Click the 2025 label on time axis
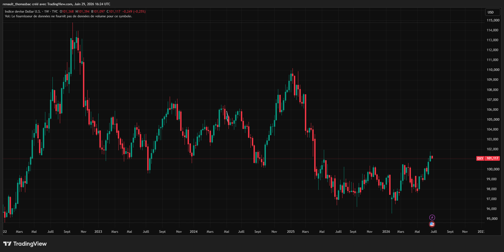Viewport: 504px width, 252px height. pyautogui.click(x=291, y=232)
